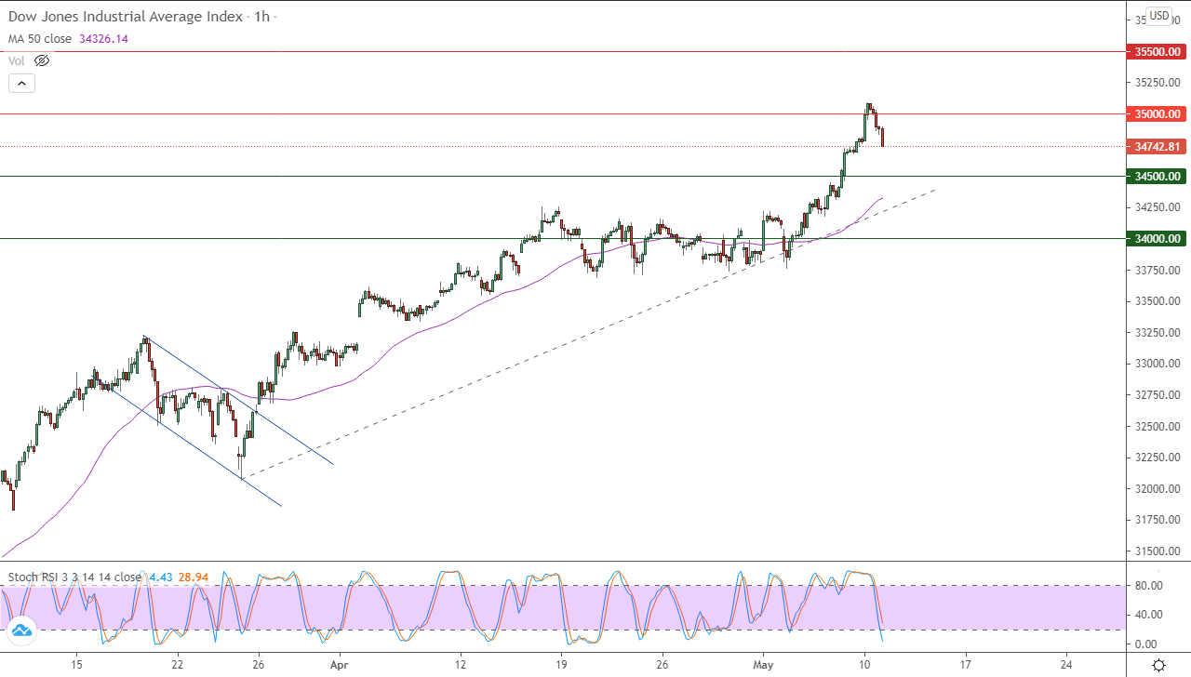The image size is (1191, 677).
Task: Select the Vol indicator label
Action: [16, 60]
